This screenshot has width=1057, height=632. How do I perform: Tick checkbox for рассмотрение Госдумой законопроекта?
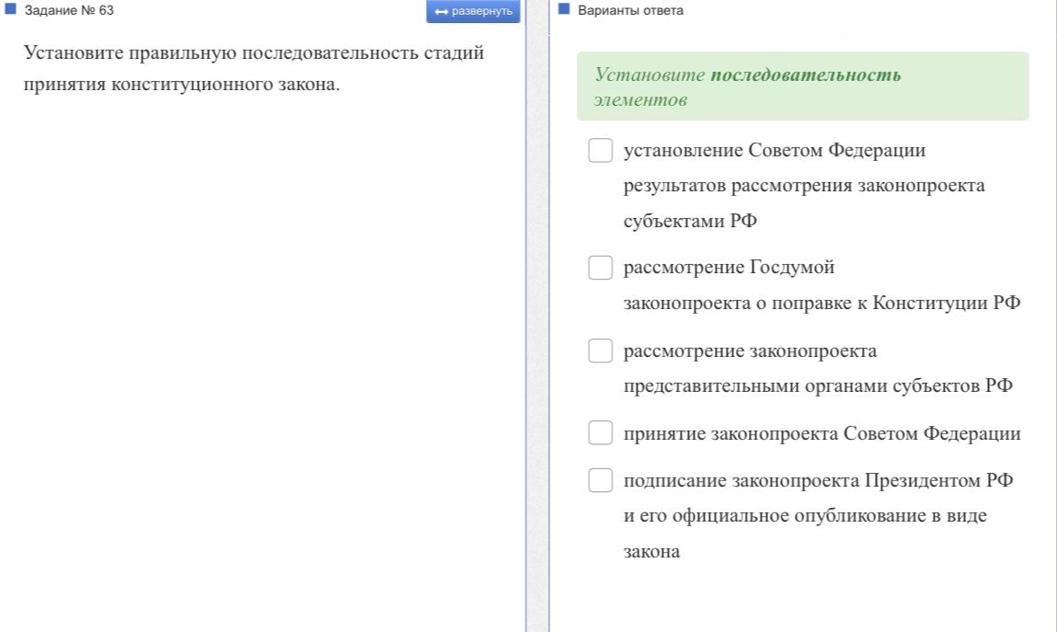600,268
